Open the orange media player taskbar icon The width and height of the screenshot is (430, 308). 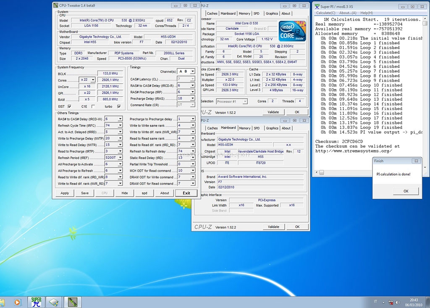(17, 302)
